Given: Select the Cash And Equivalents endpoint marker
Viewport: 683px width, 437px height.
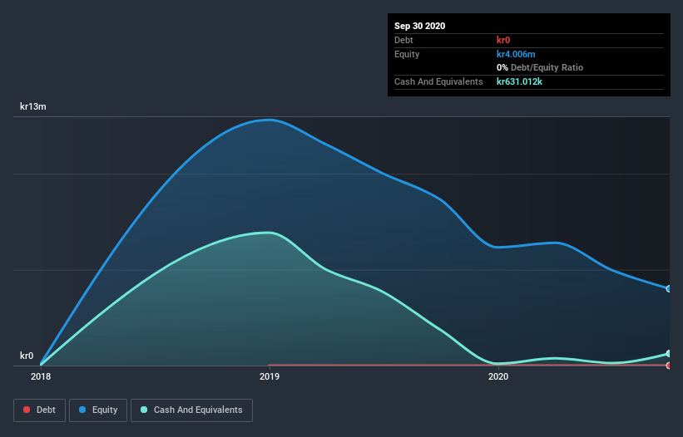Looking at the screenshot, I should (669, 354).
